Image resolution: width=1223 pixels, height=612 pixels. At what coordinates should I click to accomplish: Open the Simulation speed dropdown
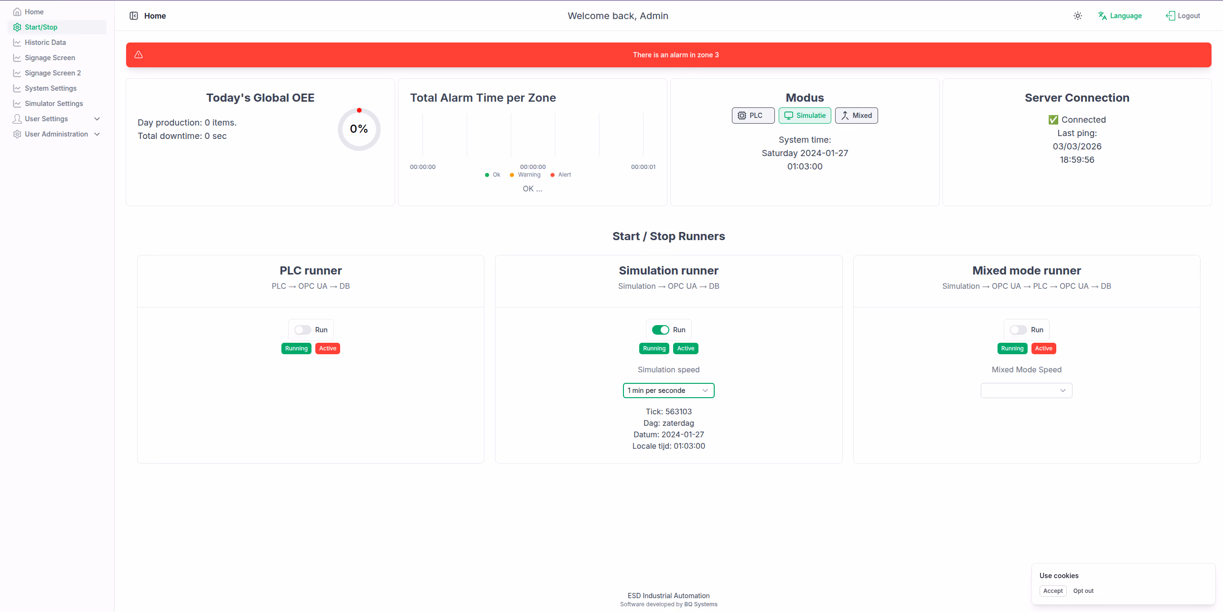pyautogui.click(x=668, y=390)
